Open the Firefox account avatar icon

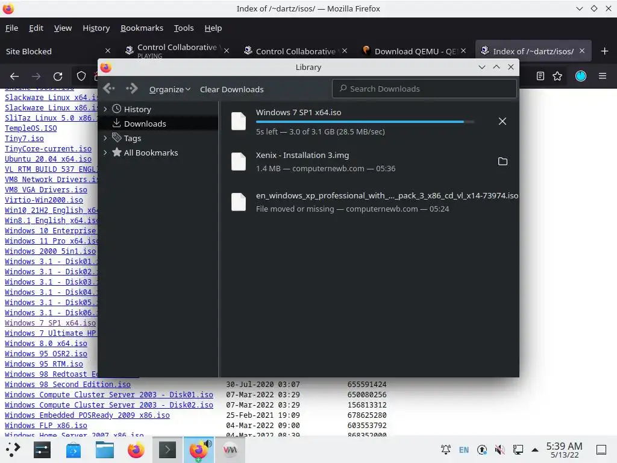pyautogui.click(x=581, y=76)
